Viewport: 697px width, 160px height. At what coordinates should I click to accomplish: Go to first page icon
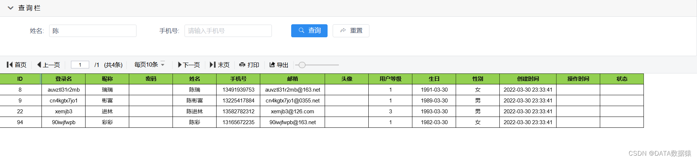coord(10,65)
